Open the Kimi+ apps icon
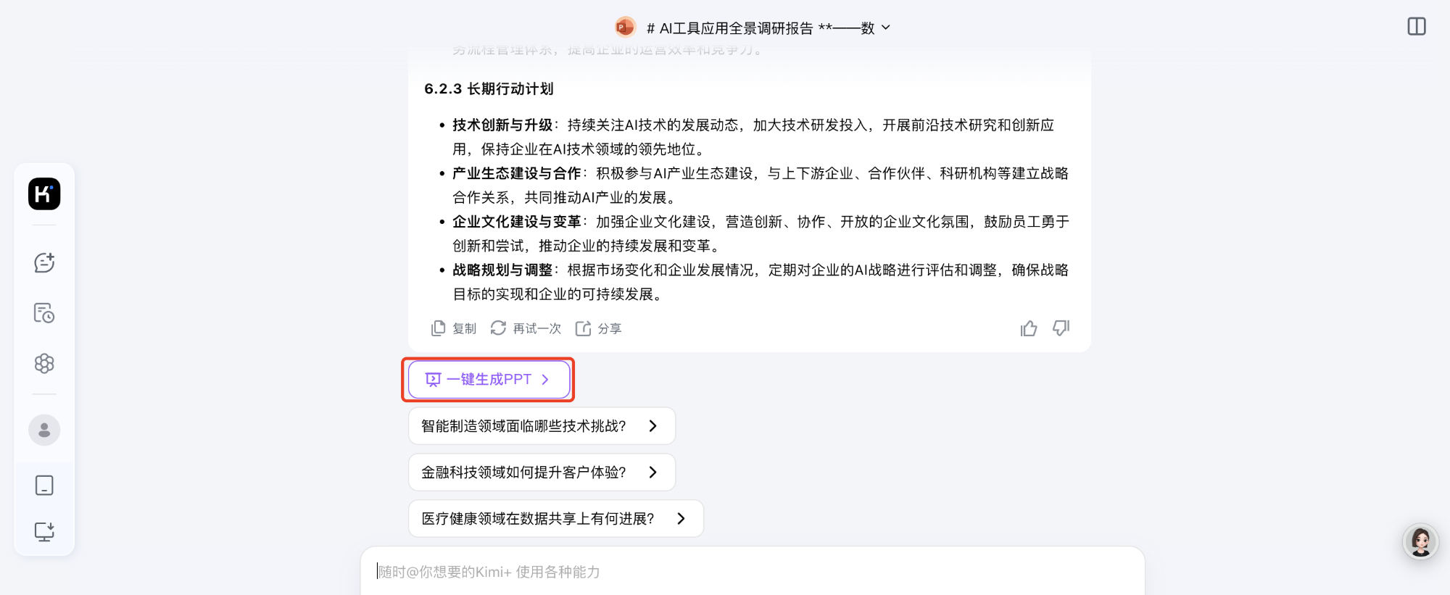Image resolution: width=1450 pixels, height=595 pixels. pos(44,363)
